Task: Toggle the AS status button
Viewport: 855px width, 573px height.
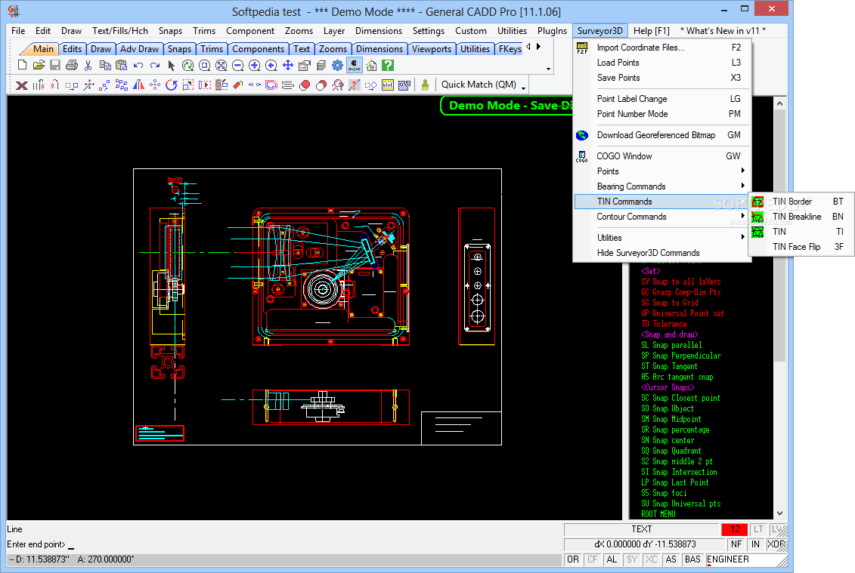Action: point(671,559)
